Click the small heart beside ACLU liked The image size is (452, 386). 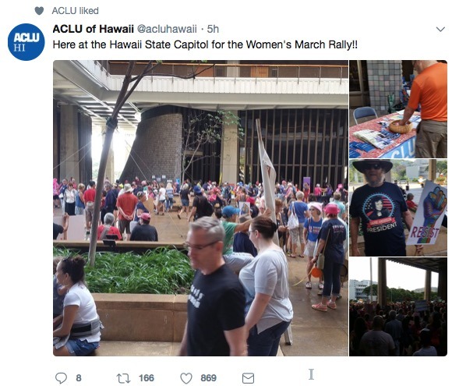click(39, 11)
